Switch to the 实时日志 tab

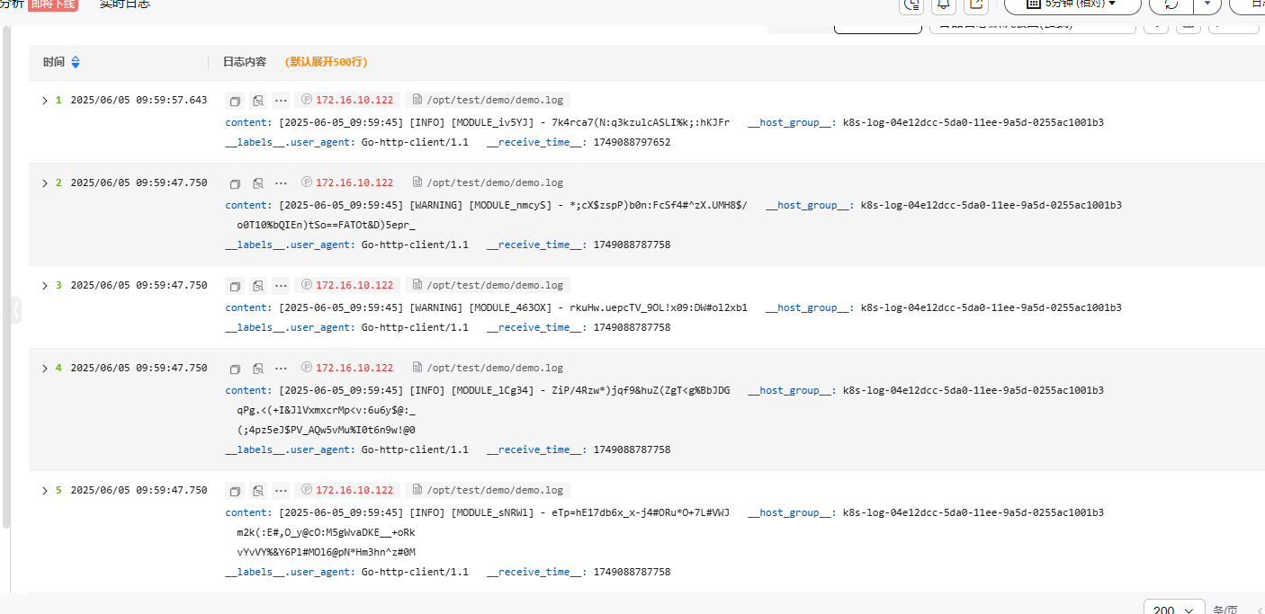[x=124, y=4]
